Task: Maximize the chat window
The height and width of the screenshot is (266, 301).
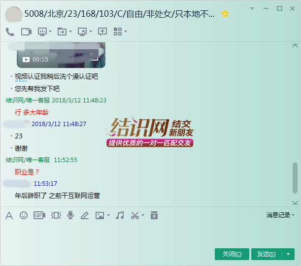Action: tap(279, 8)
